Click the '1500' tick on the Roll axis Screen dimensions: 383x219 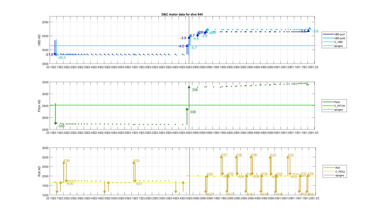(x=45, y=186)
